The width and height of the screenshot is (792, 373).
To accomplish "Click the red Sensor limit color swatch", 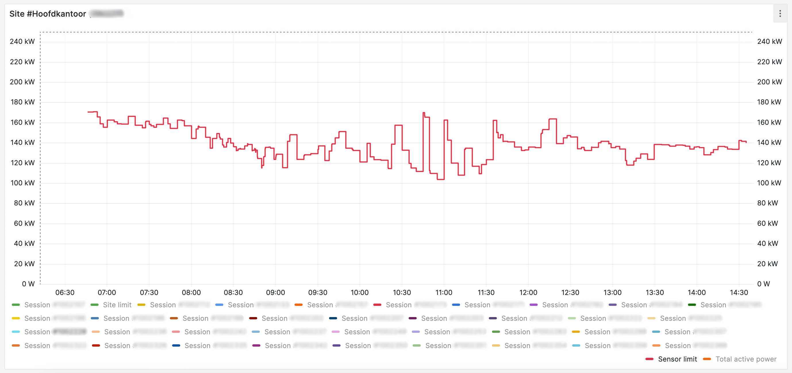I will pyautogui.click(x=649, y=359).
